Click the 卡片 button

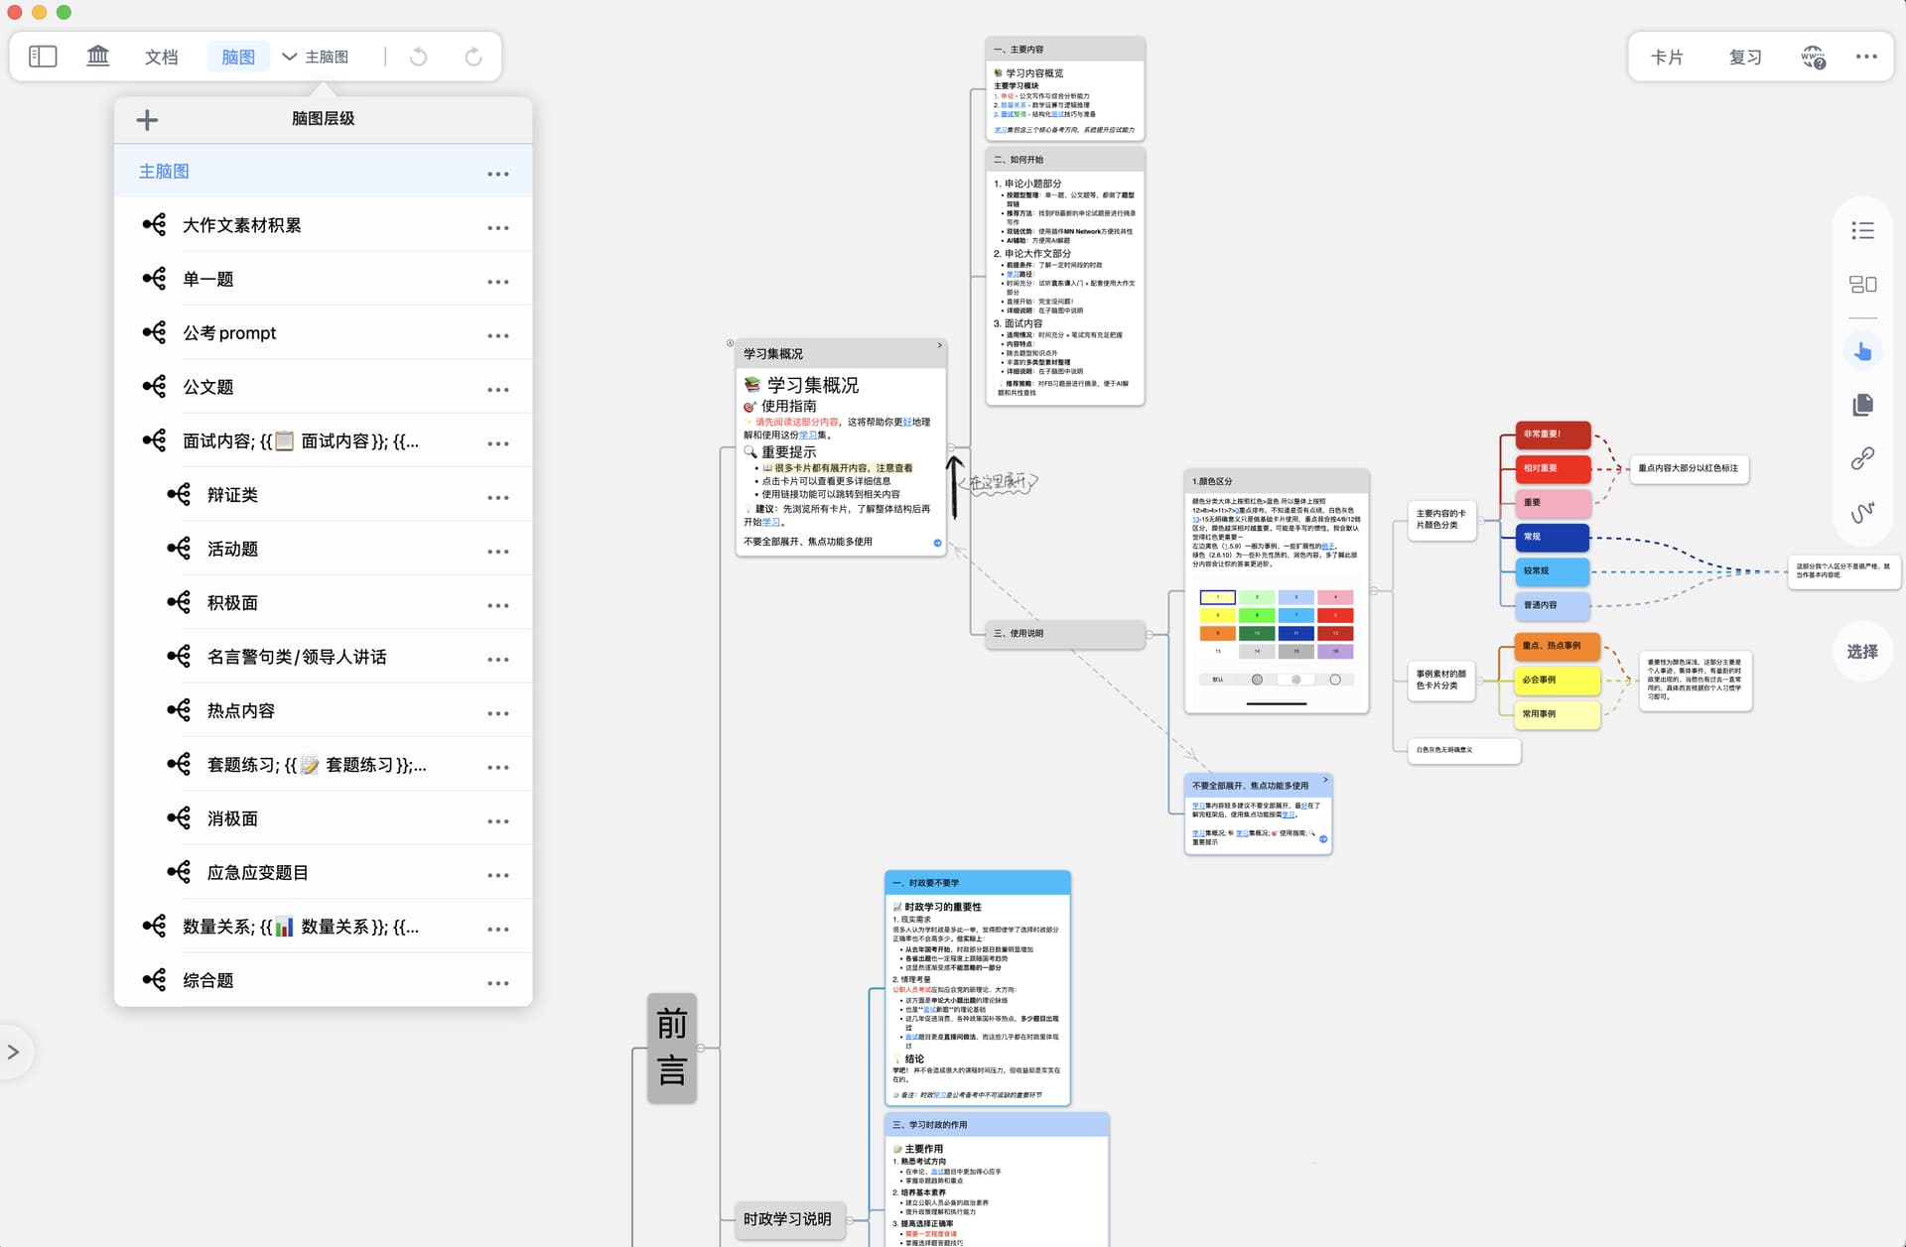click(1667, 58)
